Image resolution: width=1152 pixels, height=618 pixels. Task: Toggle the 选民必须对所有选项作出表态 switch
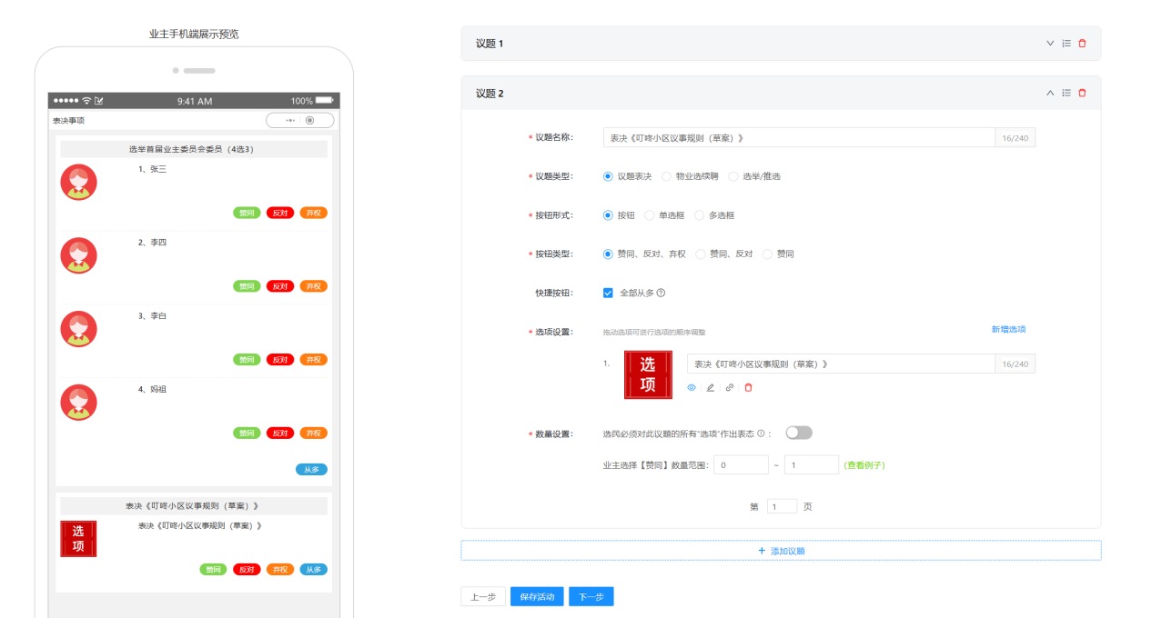coord(798,433)
